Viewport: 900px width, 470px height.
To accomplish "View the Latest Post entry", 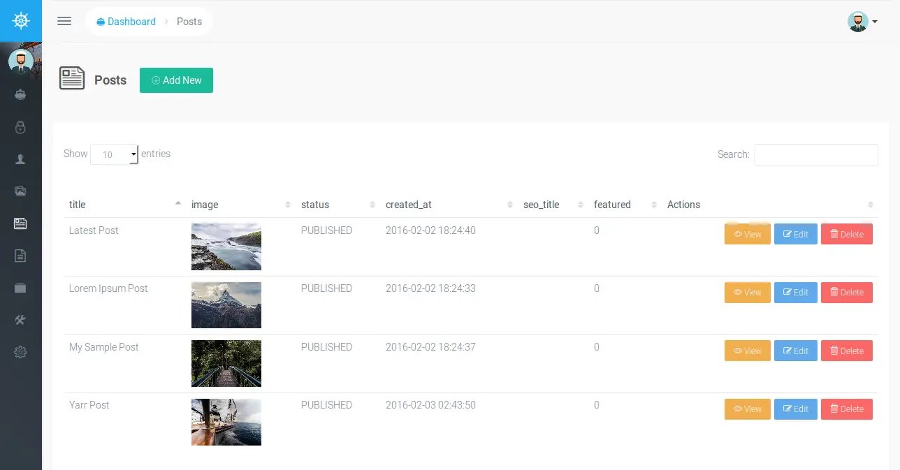I will point(747,235).
